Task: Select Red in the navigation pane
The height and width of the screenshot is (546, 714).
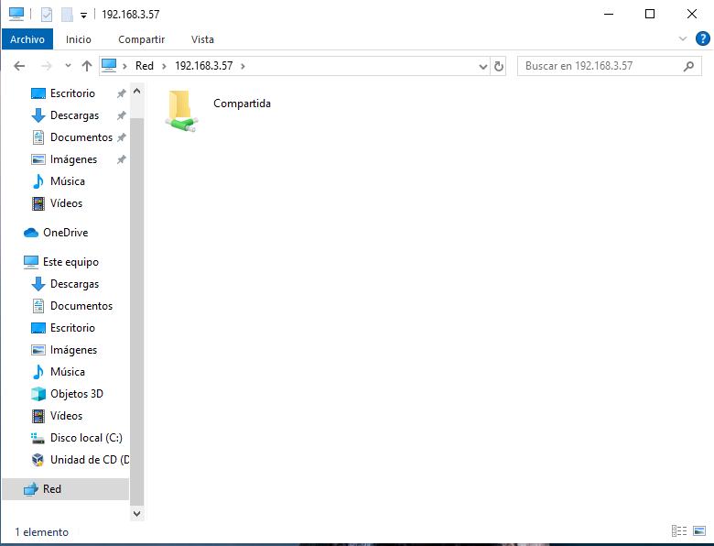Action: pos(66,489)
